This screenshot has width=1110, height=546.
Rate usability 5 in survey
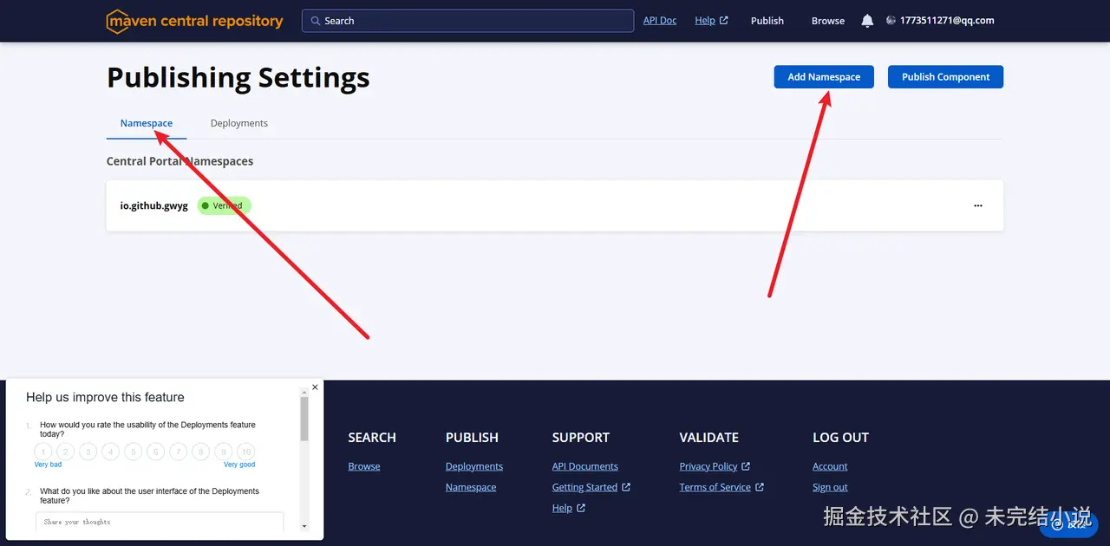pos(134,452)
